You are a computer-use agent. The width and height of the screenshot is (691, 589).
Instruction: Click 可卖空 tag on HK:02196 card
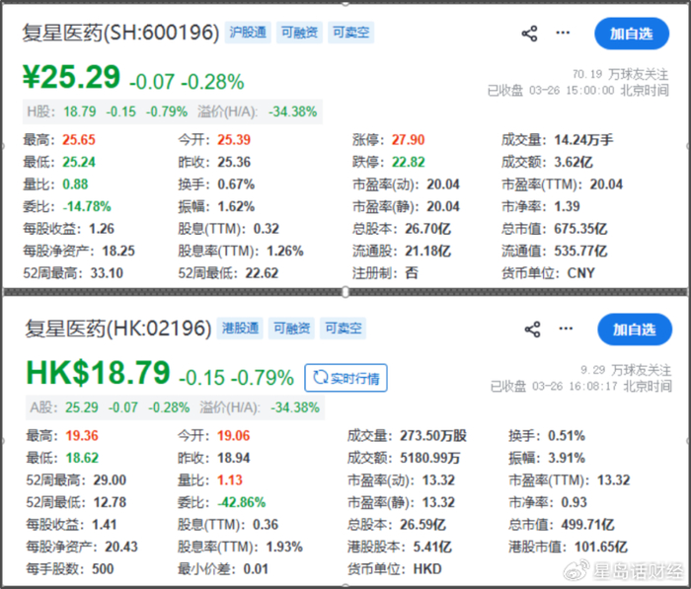click(343, 329)
